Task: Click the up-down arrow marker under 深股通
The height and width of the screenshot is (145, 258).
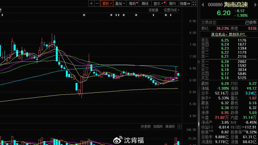Action: (x=153, y=15)
